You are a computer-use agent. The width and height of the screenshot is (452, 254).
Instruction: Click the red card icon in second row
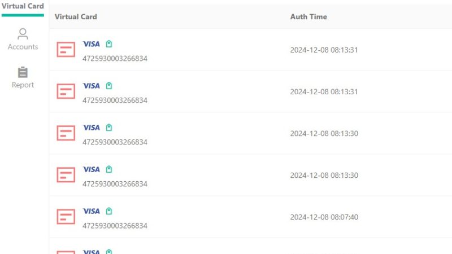(66, 91)
